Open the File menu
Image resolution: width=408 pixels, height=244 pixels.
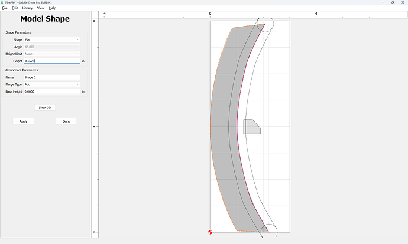5,8
